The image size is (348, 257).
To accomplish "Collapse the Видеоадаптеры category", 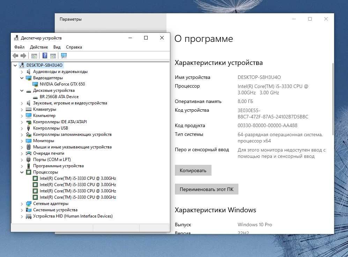I will click(x=22, y=78).
